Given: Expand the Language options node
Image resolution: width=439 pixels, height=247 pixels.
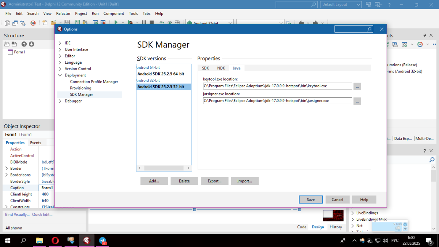Looking at the screenshot, I should click(x=60, y=62).
